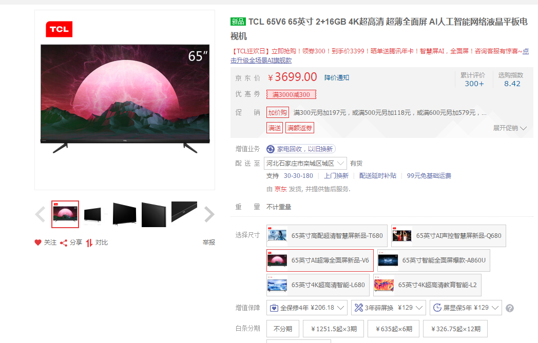Open the 屏显保5年 ¥129 dropdown

[466, 308]
